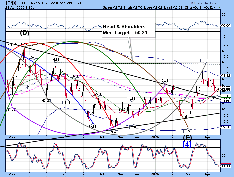Click the 43.82 upper band axis tag
This screenshot has height=177, width=234.
tap(227, 76)
